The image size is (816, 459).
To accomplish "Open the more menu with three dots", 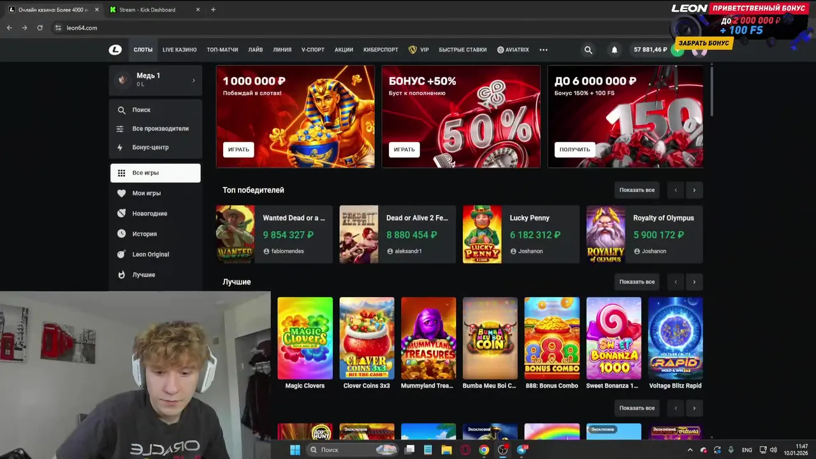I will (543, 50).
